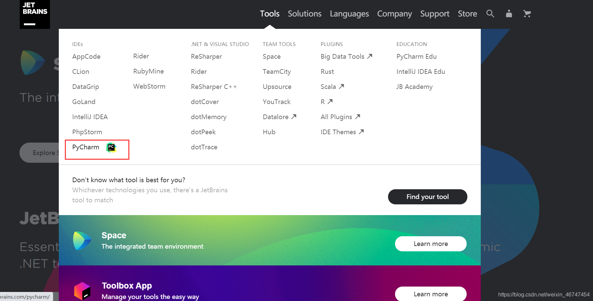Open the Big Data Tools plugin link
This screenshot has height=301, width=593.
[342, 56]
